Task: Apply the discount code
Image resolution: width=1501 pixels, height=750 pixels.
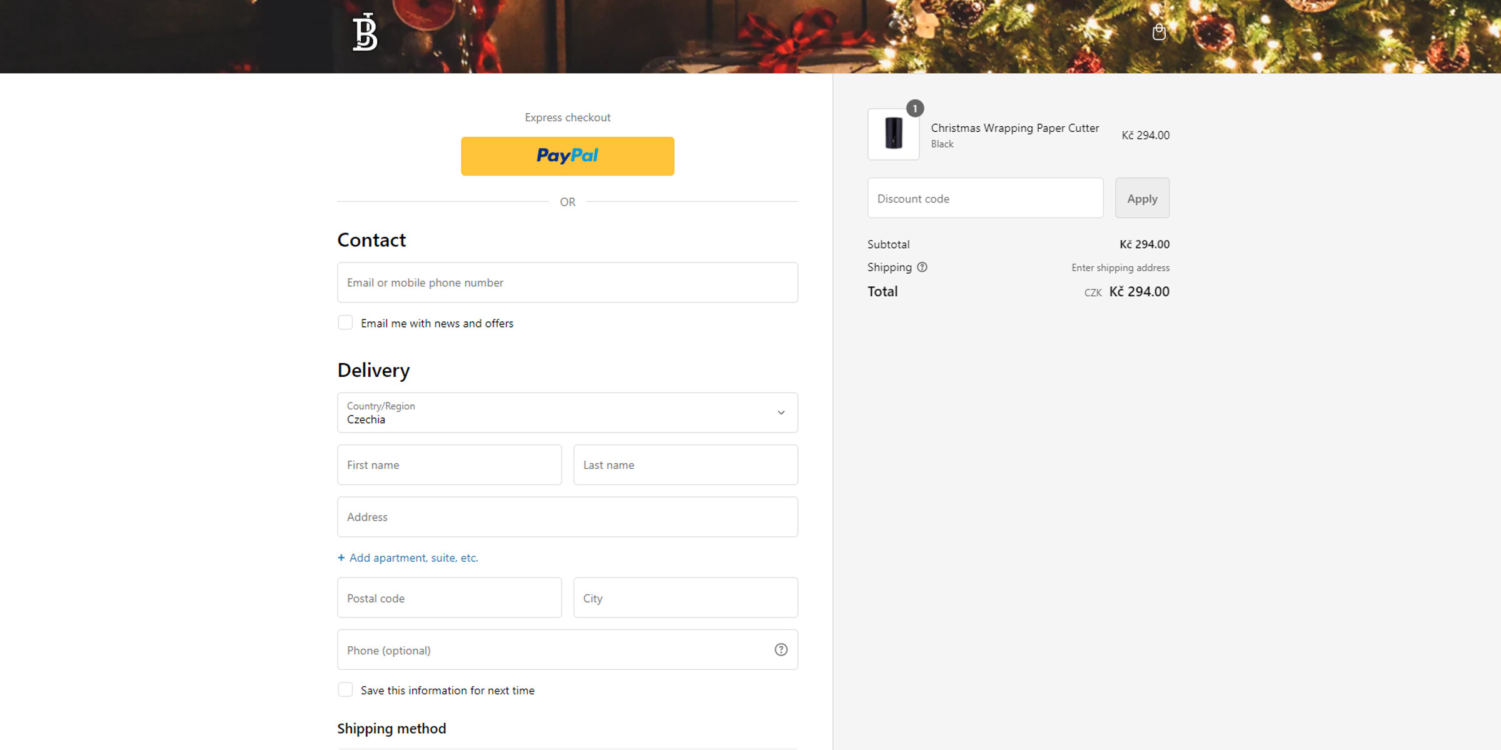Action: (1142, 198)
